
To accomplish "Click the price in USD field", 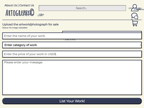I will point(72,54).
